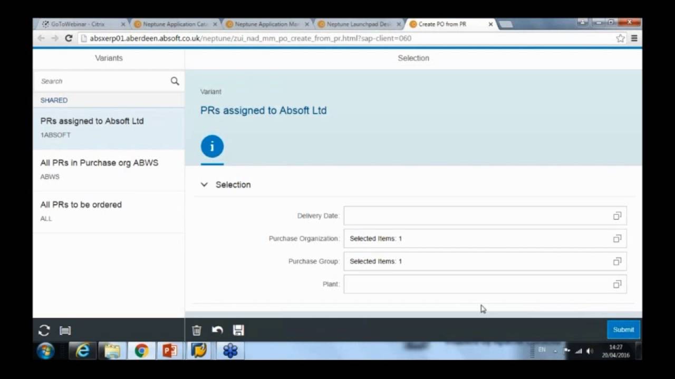Open PowerPoint from taskbar
The height and width of the screenshot is (379, 675).
click(170, 351)
